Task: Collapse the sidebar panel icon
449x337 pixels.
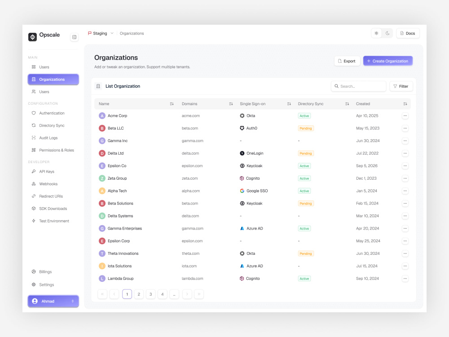Action: [74, 37]
